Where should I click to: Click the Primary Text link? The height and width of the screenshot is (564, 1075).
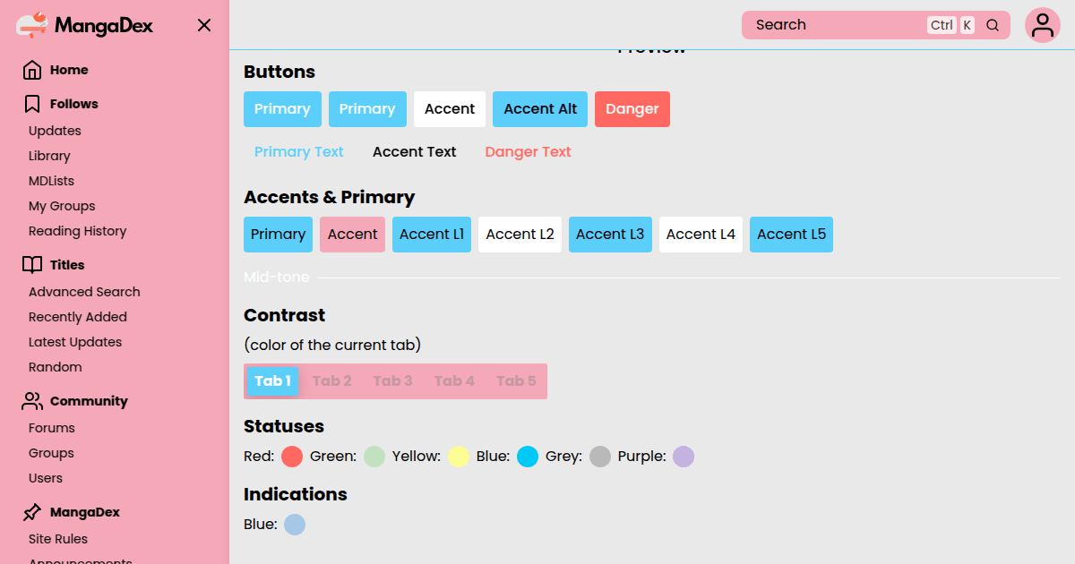(298, 152)
